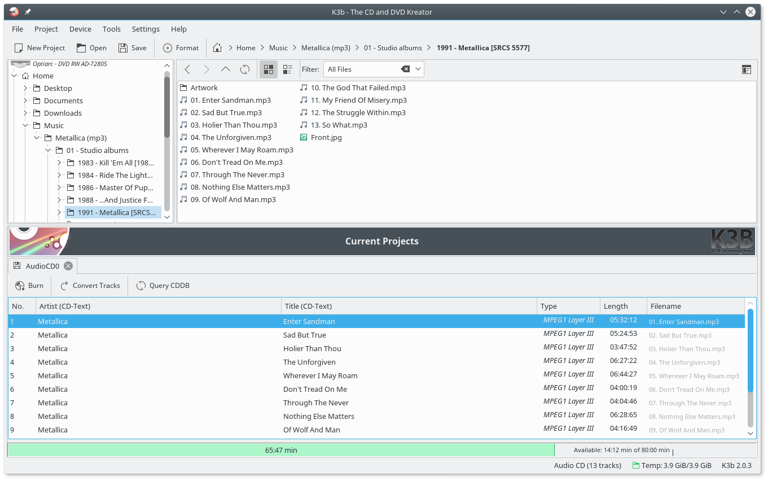This screenshot has width=768, height=481.
Task: Click the Save button
Action: coord(133,48)
